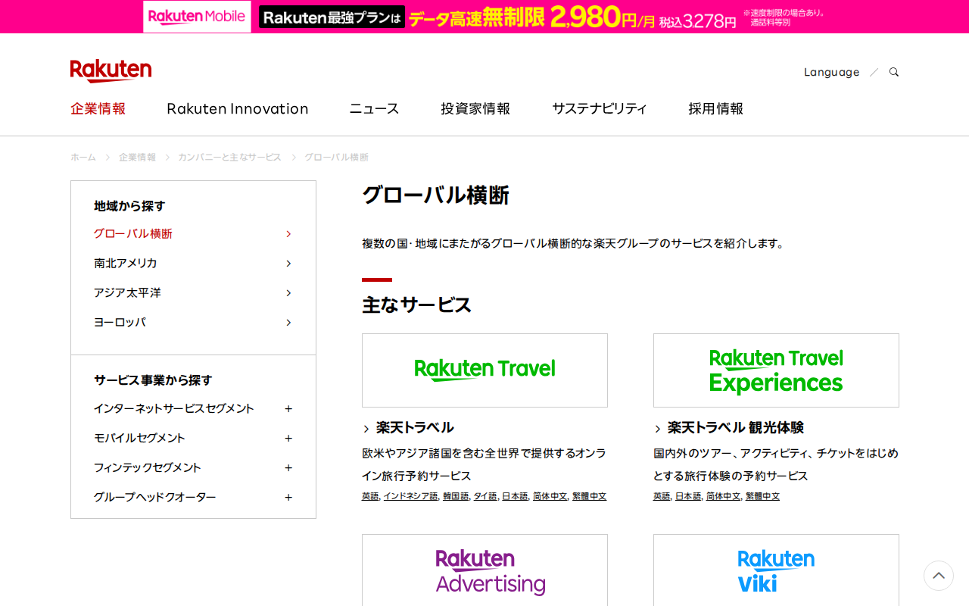Open 繁體中文 link under 楽天トラベル
Image resolution: width=969 pixels, height=606 pixels.
589,496
